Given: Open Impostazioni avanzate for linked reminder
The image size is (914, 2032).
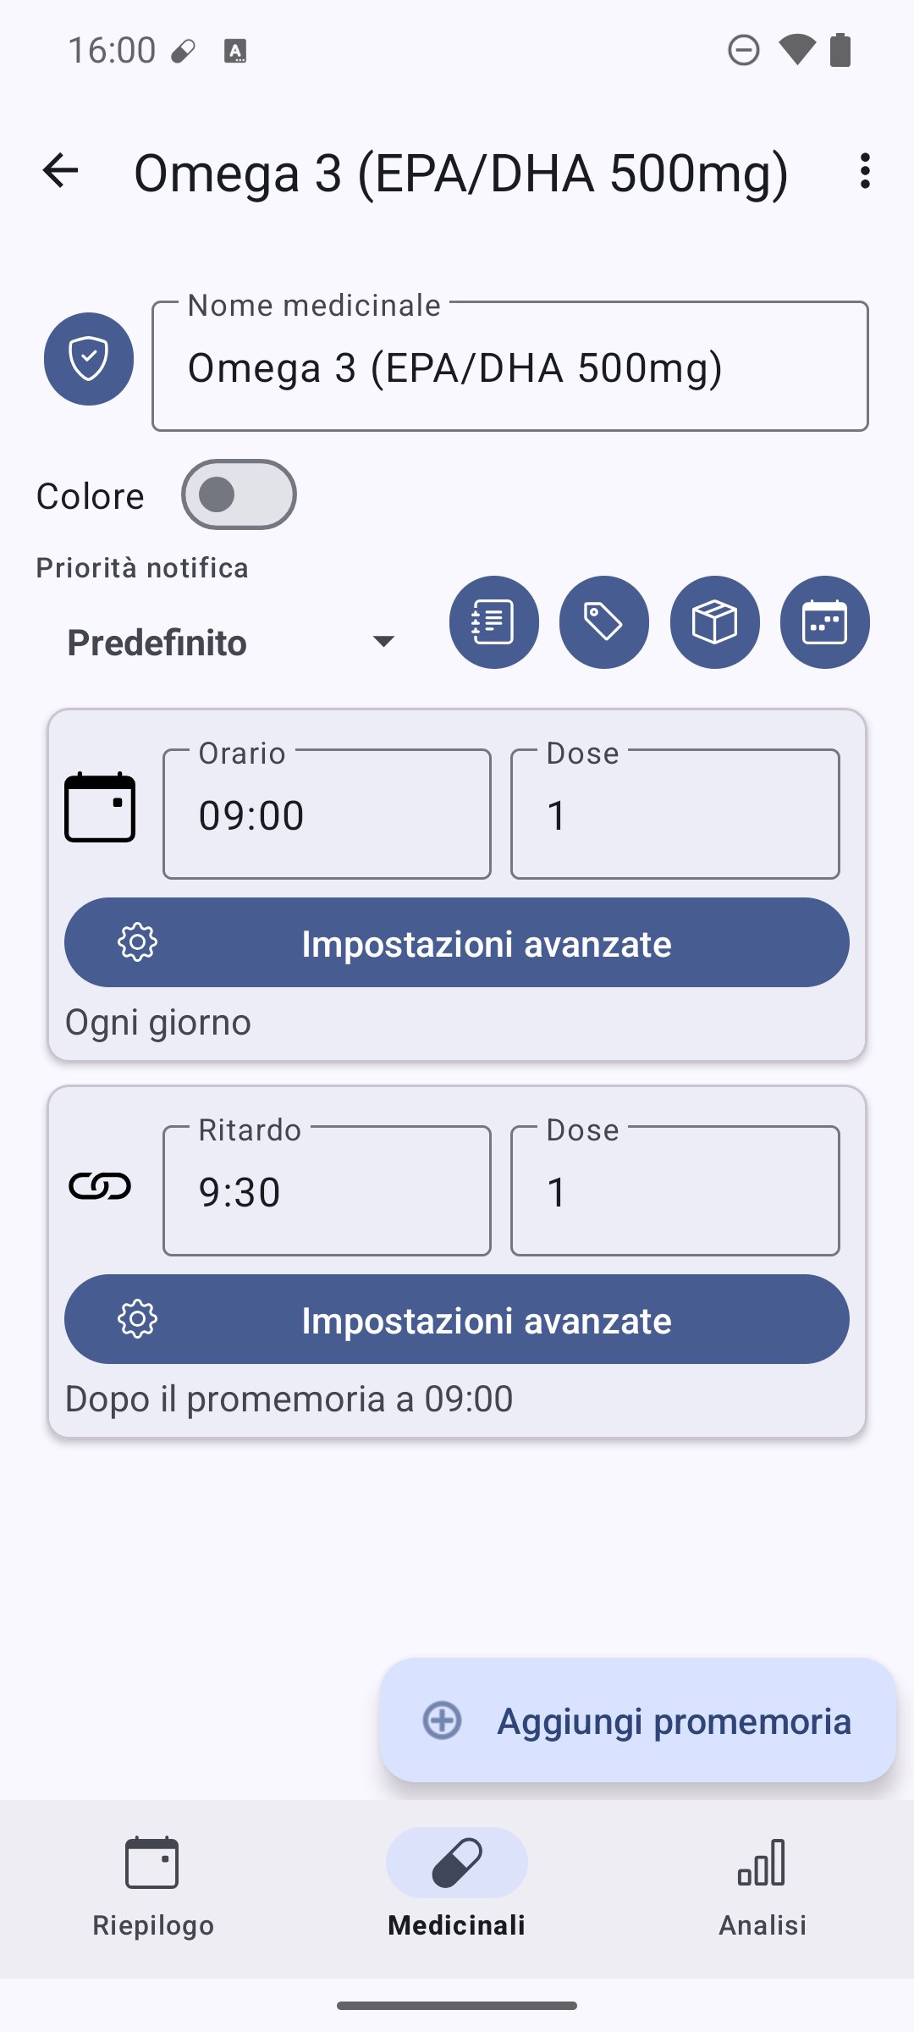Looking at the screenshot, I should click(x=457, y=1319).
